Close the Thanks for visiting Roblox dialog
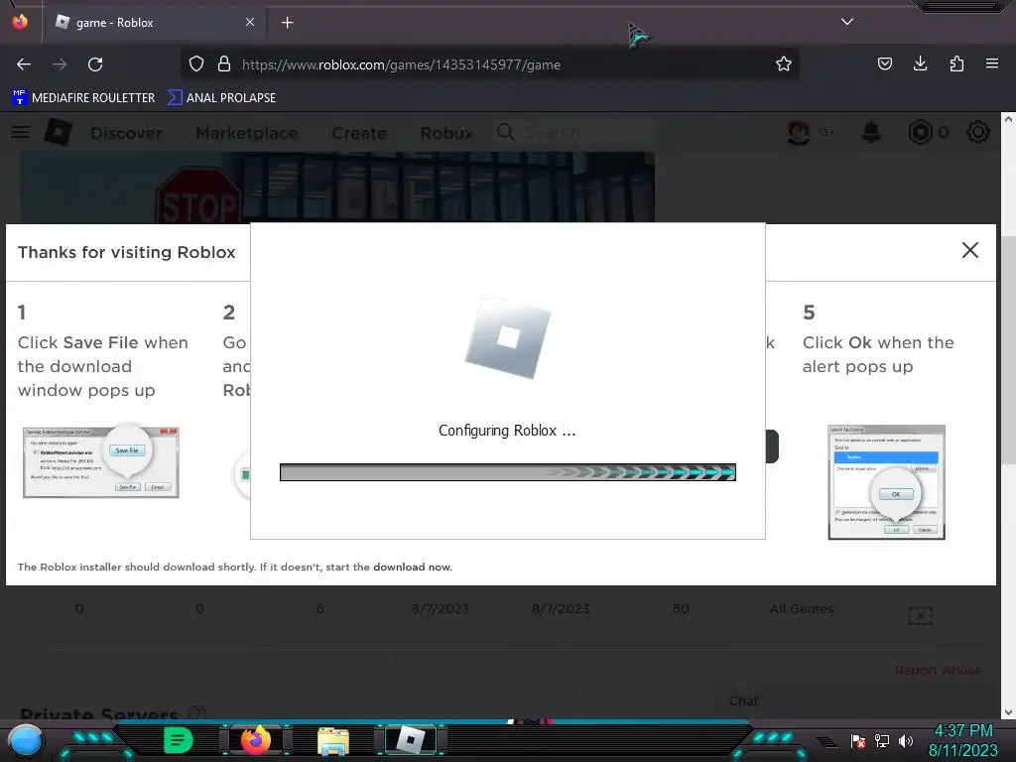1016x762 pixels. (x=970, y=250)
